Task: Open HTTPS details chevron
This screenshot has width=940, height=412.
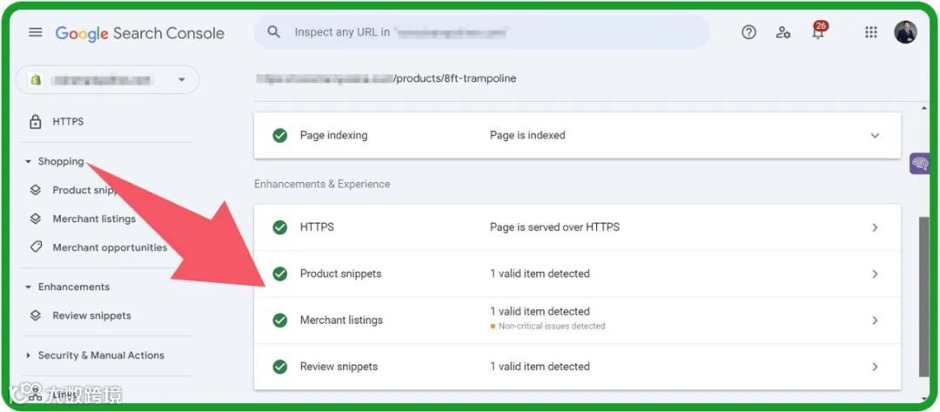Action: point(876,227)
